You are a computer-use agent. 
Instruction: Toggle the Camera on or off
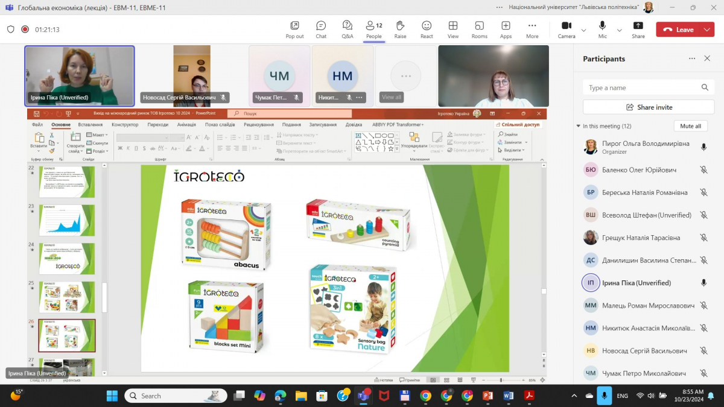tap(566, 29)
